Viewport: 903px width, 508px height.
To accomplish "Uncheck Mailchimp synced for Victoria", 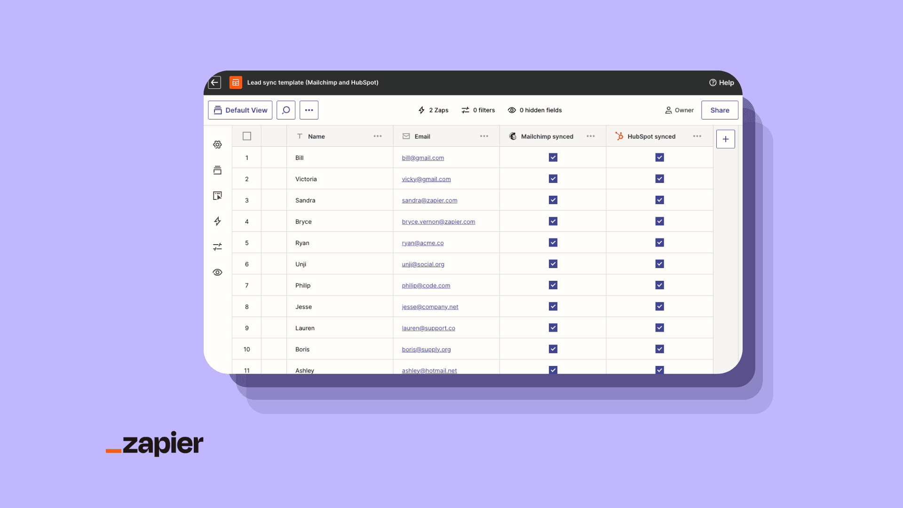I will tap(553, 179).
